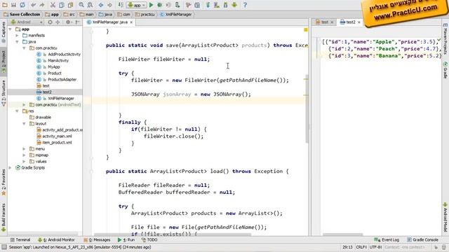Image resolution: width=449 pixels, height=252 pixels.
Task: Open the Android Monitor tool window
Action: [x=56, y=240]
